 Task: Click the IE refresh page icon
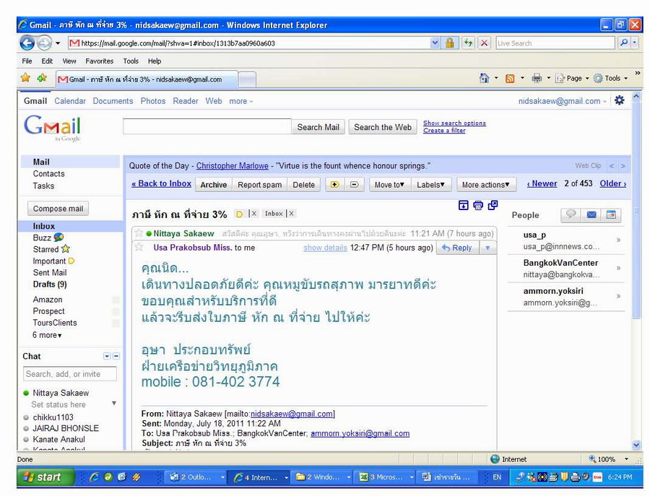point(469,43)
